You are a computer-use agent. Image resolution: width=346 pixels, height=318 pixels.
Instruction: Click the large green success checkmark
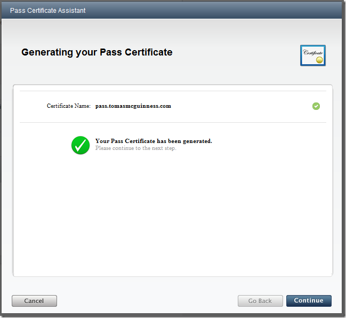point(81,145)
